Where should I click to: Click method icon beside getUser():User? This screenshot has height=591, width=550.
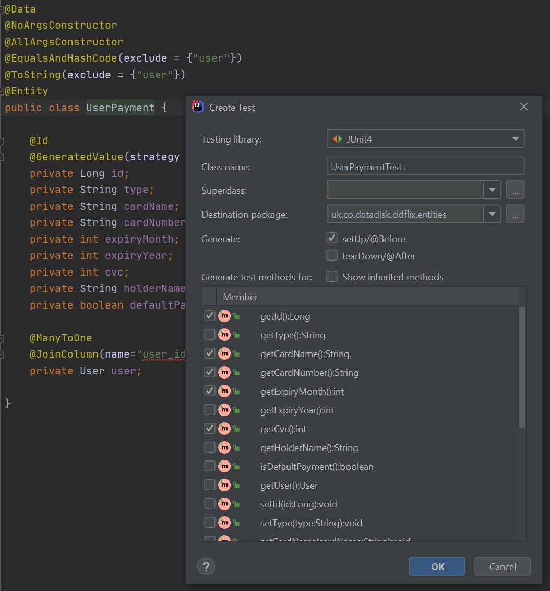click(x=224, y=486)
